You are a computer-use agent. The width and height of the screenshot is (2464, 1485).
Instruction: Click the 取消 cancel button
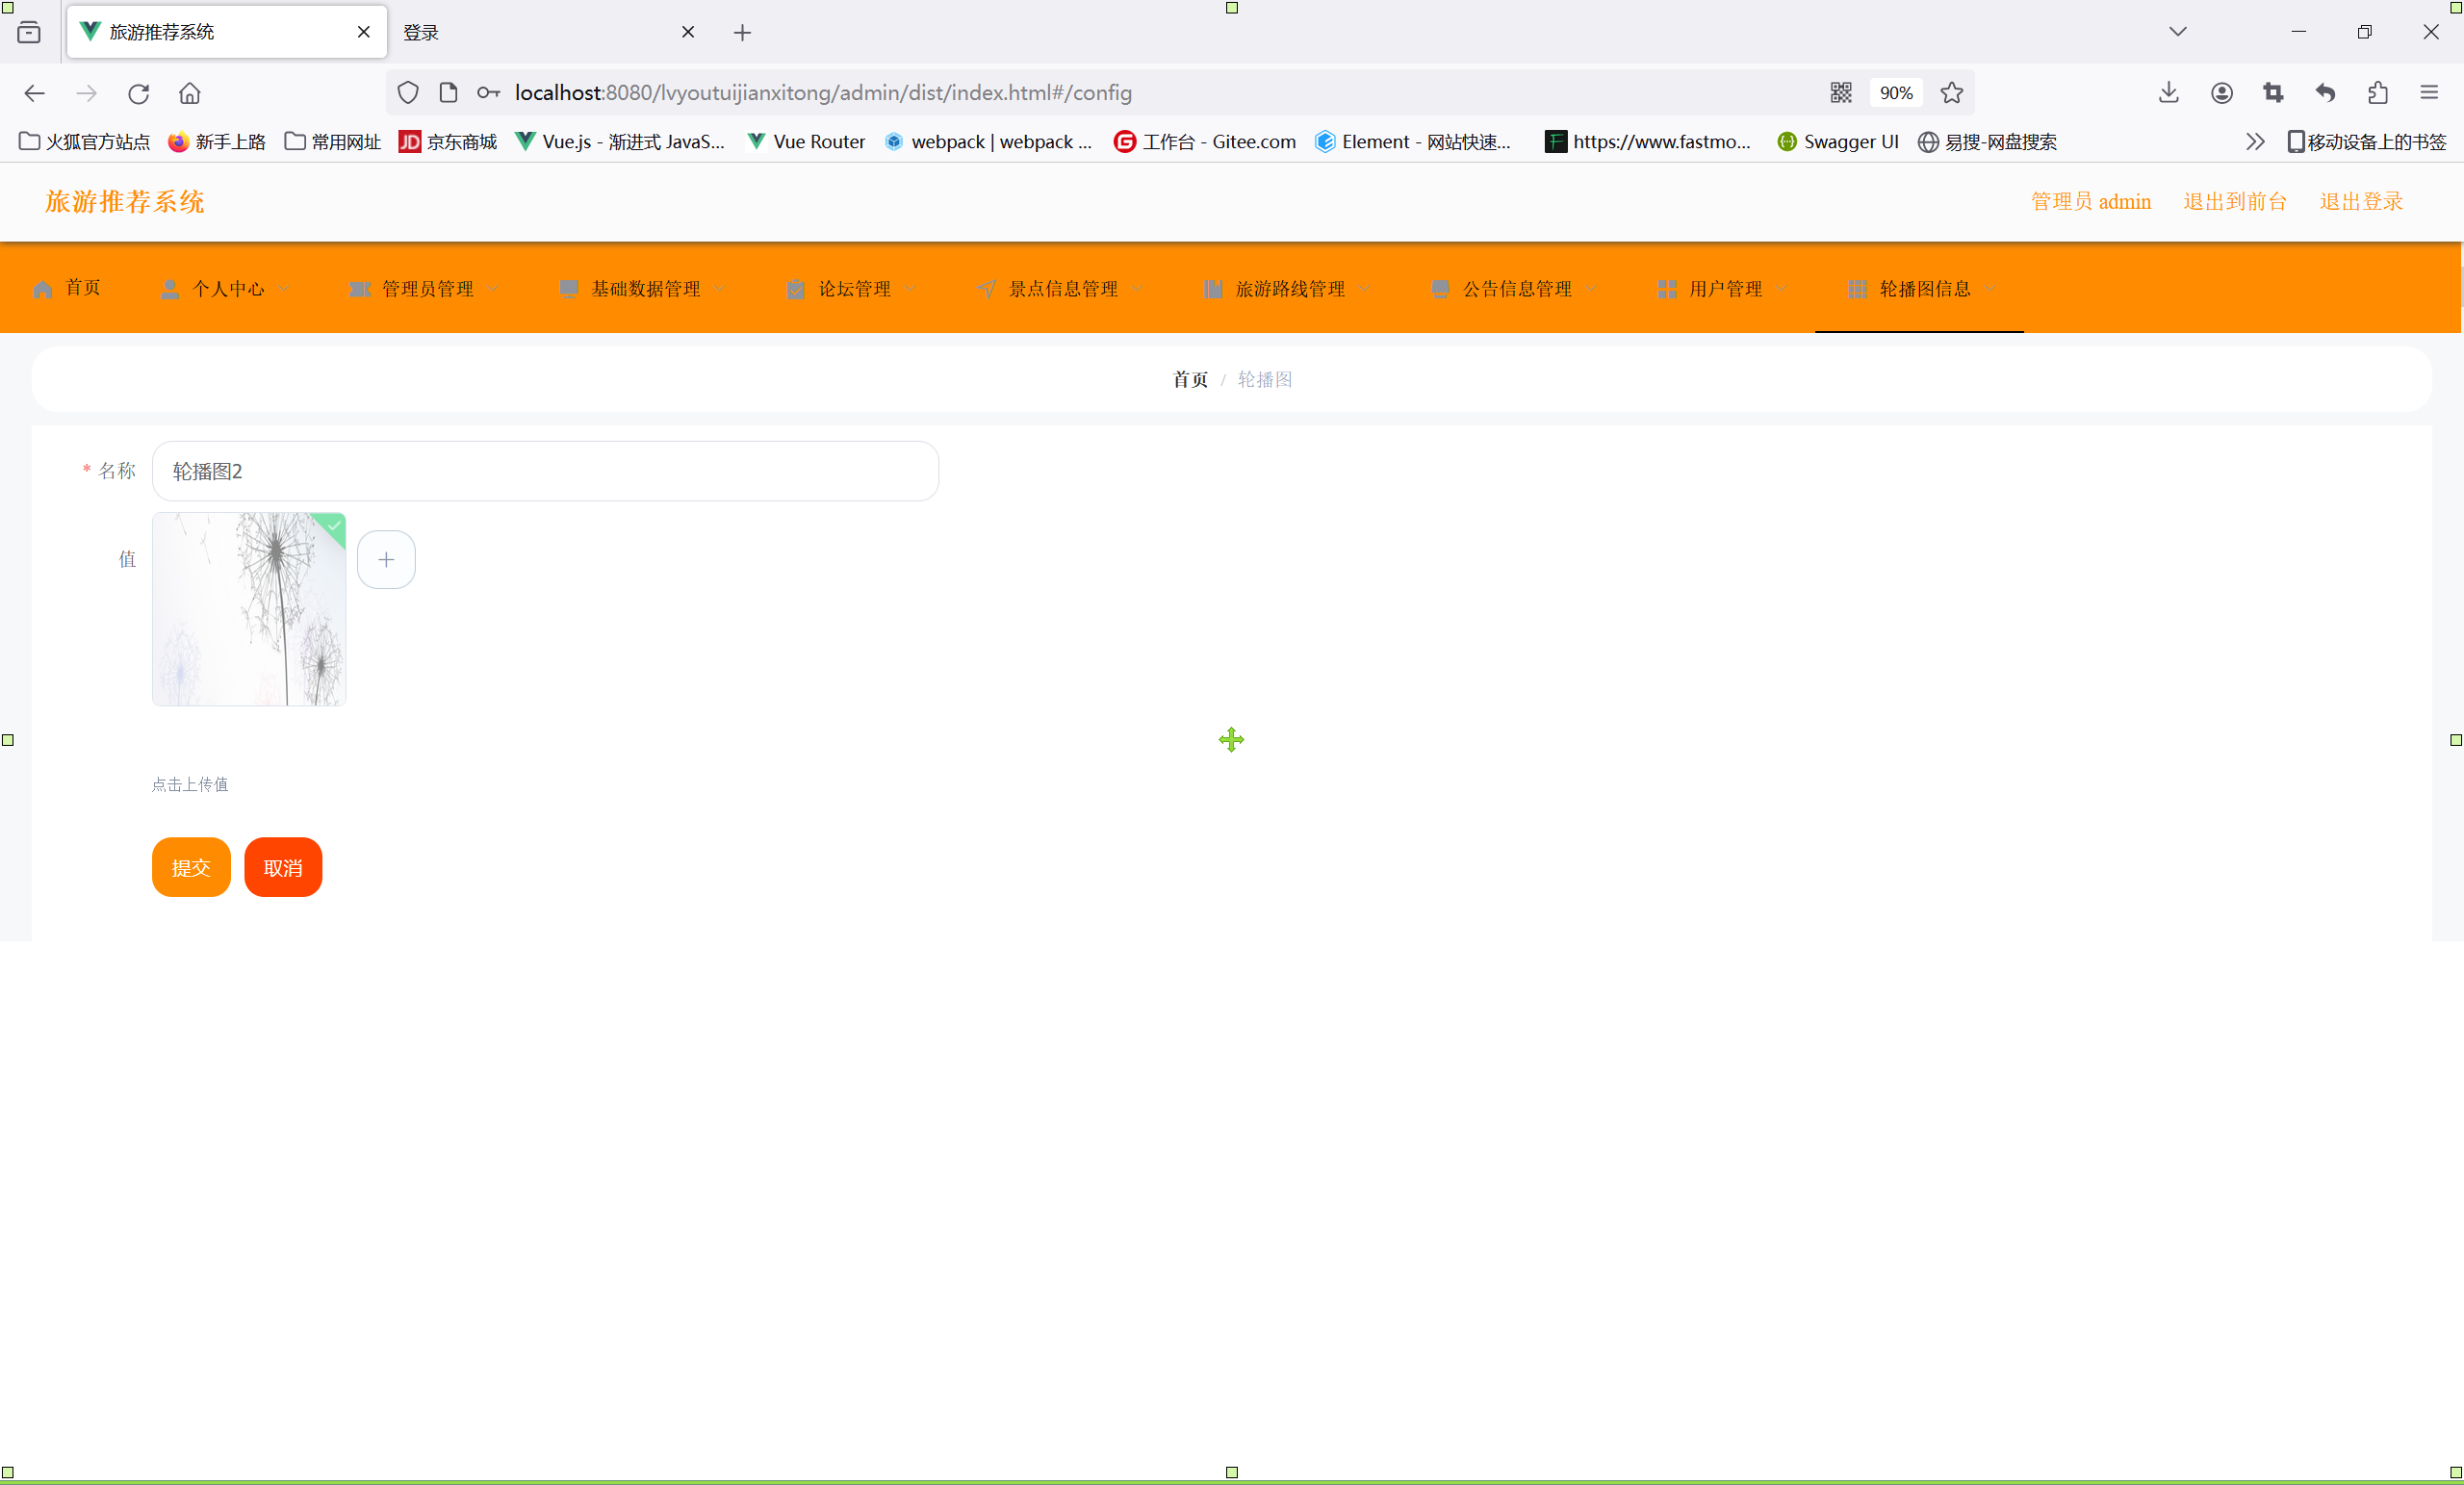click(x=283, y=867)
